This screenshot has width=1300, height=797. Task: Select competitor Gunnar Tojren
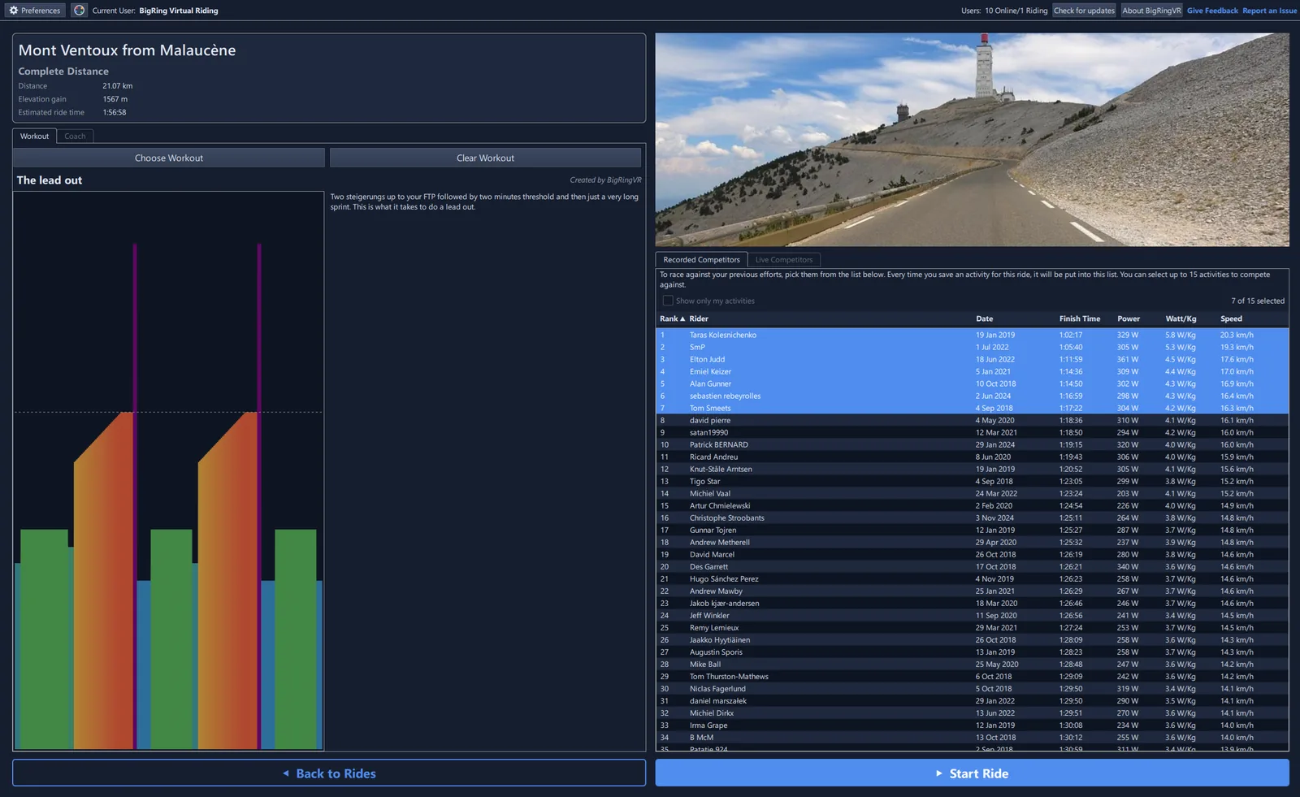pos(972,530)
